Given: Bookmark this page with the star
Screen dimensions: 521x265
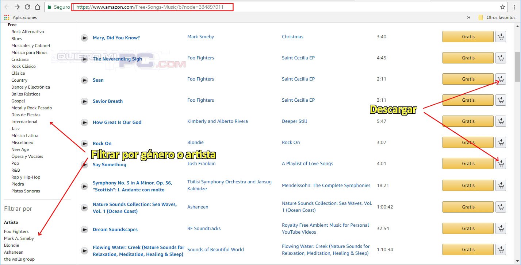Looking at the screenshot, I should pos(503,7).
